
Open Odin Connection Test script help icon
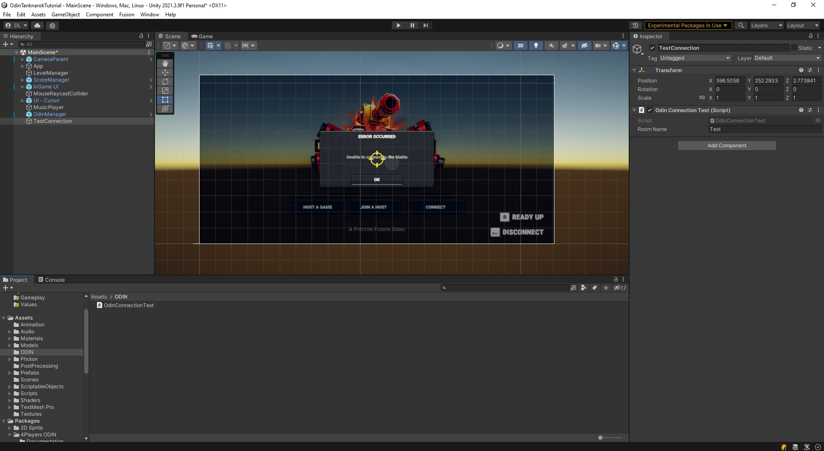(x=801, y=110)
